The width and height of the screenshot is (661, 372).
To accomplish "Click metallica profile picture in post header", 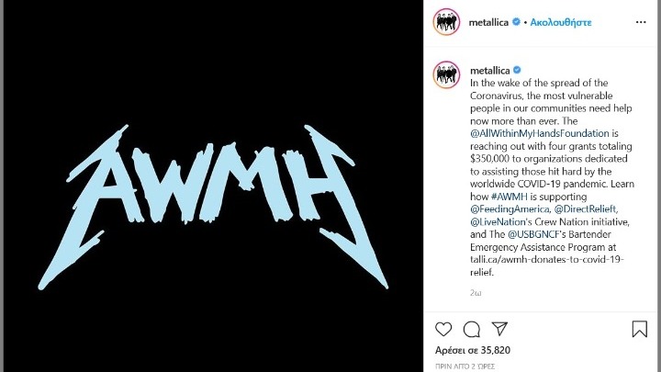I will (x=446, y=21).
